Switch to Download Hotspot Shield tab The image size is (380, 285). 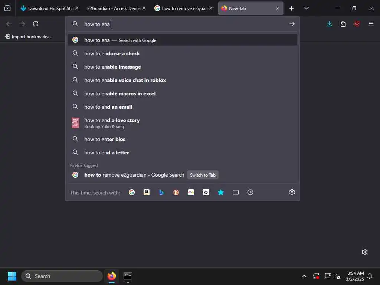pyautogui.click(x=49, y=8)
